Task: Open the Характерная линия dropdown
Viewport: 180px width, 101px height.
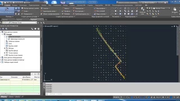Action: click(x=49, y=11)
